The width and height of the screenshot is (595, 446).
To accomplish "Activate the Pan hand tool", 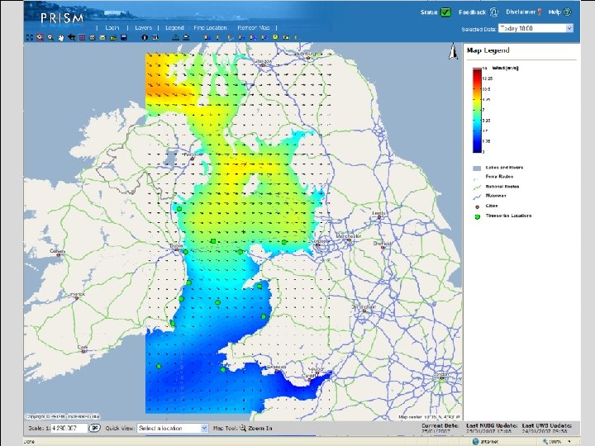I will 60,37.
